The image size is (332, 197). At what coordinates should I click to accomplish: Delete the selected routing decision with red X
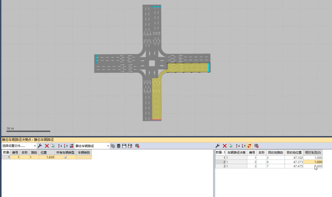(47, 146)
